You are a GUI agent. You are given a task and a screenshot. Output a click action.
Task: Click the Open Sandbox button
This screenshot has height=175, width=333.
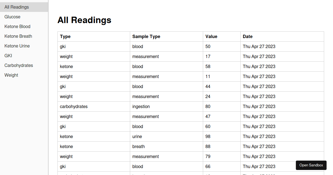[311, 165]
